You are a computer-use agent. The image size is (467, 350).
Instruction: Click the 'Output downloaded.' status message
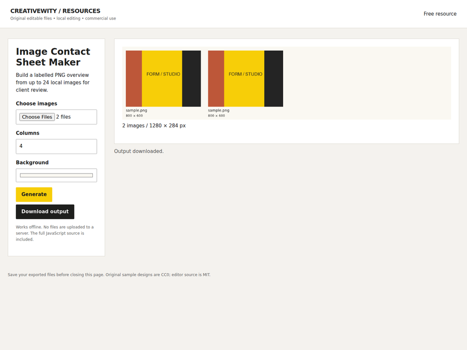(x=139, y=151)
